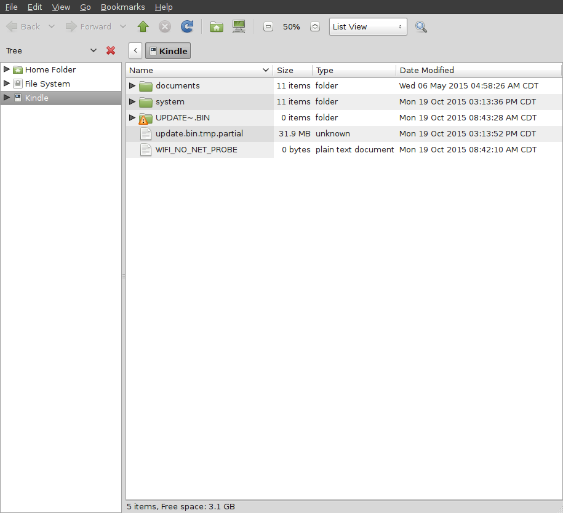Sort by the Size column header
This screenshot has height=513, width=563.
click(293, 70)
